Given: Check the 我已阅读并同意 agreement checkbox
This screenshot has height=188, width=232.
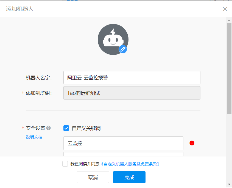Looking at the screenshot, I should click(x=65, y=164).
